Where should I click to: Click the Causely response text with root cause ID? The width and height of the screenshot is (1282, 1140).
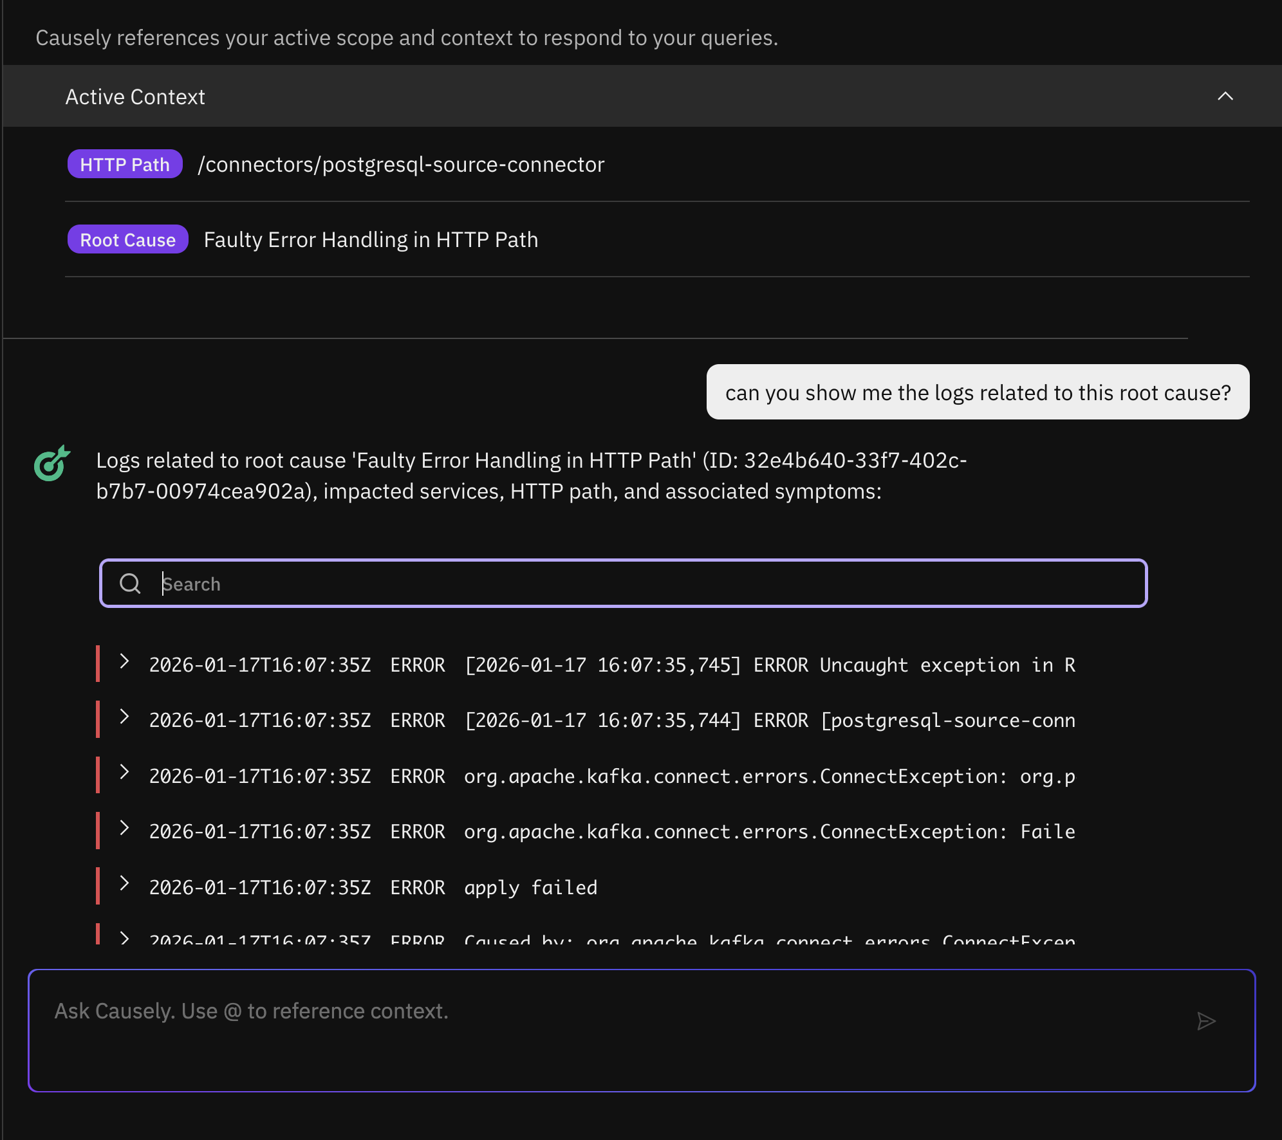(531, 476)
